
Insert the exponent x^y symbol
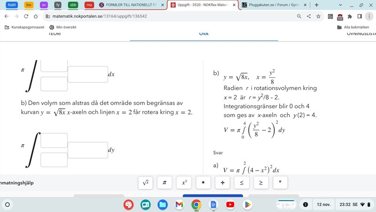coord(183,182)
